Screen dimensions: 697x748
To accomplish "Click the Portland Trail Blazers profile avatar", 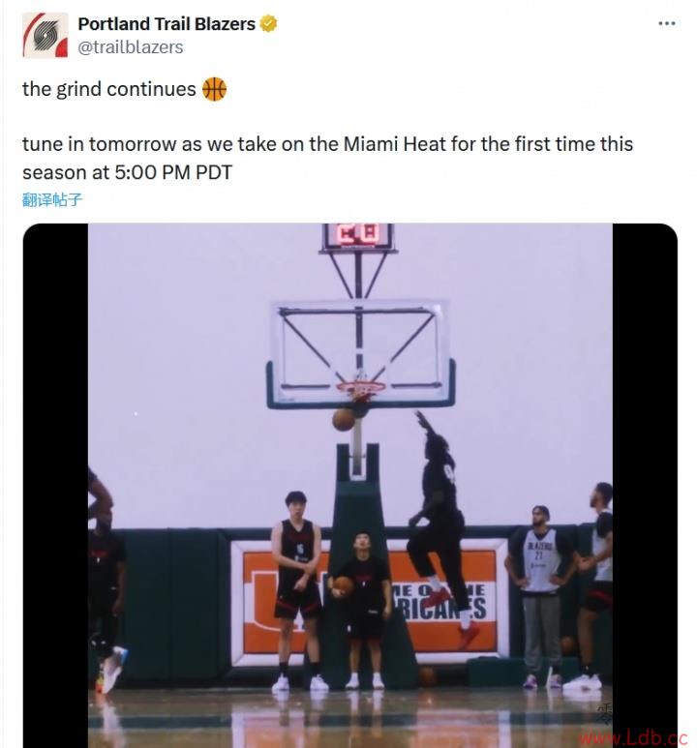I will pos(45,36).
